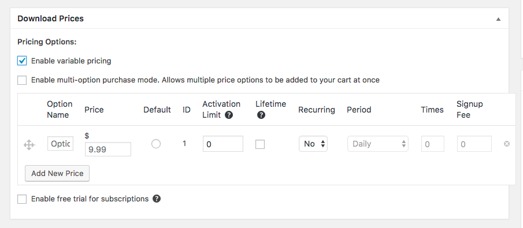523x228 pixels.
Task: Click the drag handle icon for price row
Action: pyautogui.click(x=29, y=145)
